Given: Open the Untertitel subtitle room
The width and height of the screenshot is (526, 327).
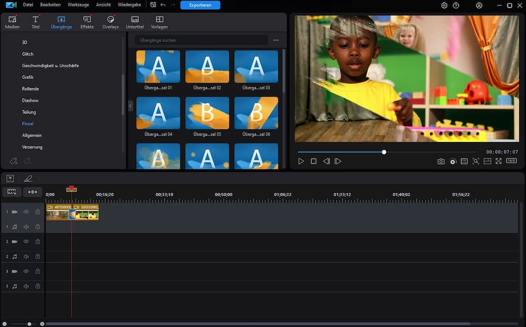Looking at the screenshot, I should [135, 22].
